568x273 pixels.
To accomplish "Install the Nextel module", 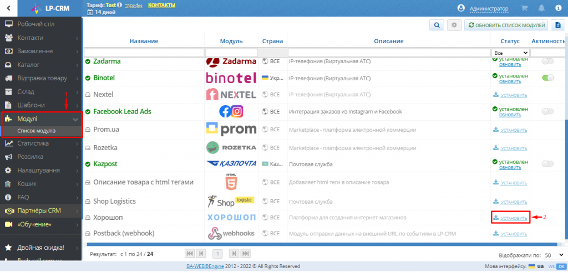I will coord(510,95).
